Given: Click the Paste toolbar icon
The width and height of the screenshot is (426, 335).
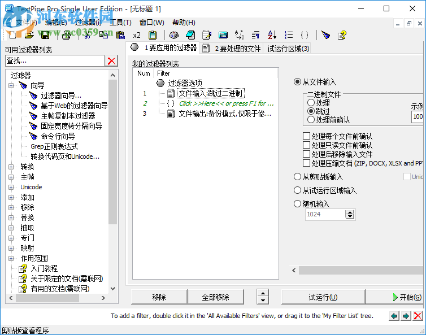Looking at the screenshot, I should (x=120, y=35).
